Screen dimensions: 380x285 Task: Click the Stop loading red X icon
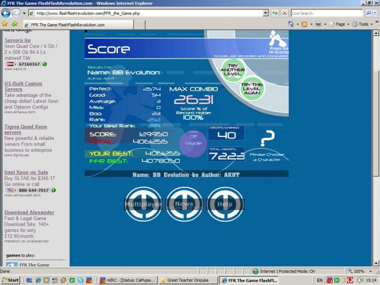coord(285,13)
